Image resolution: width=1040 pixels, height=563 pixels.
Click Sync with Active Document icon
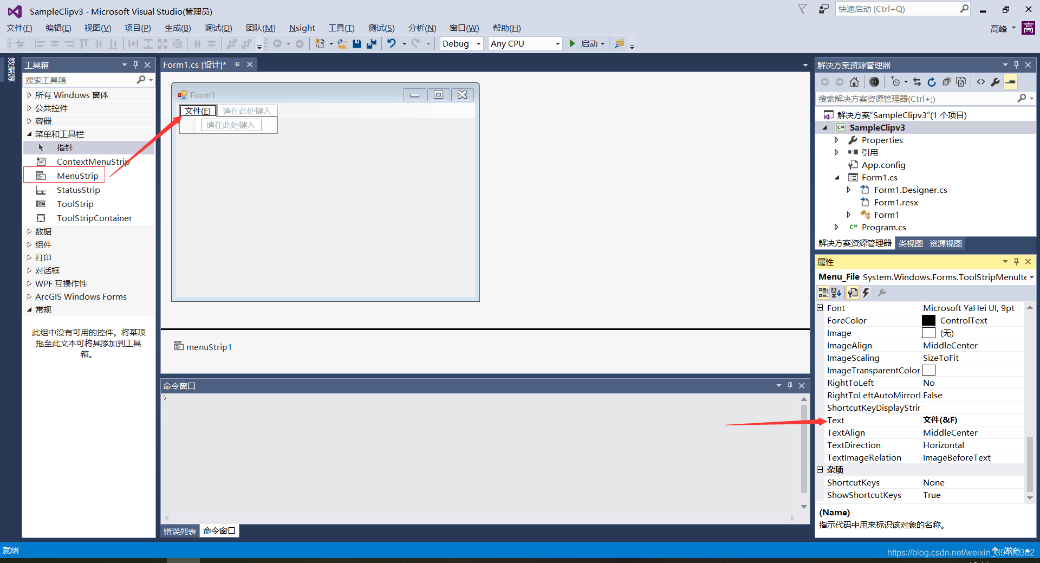[x=917, y=82]
